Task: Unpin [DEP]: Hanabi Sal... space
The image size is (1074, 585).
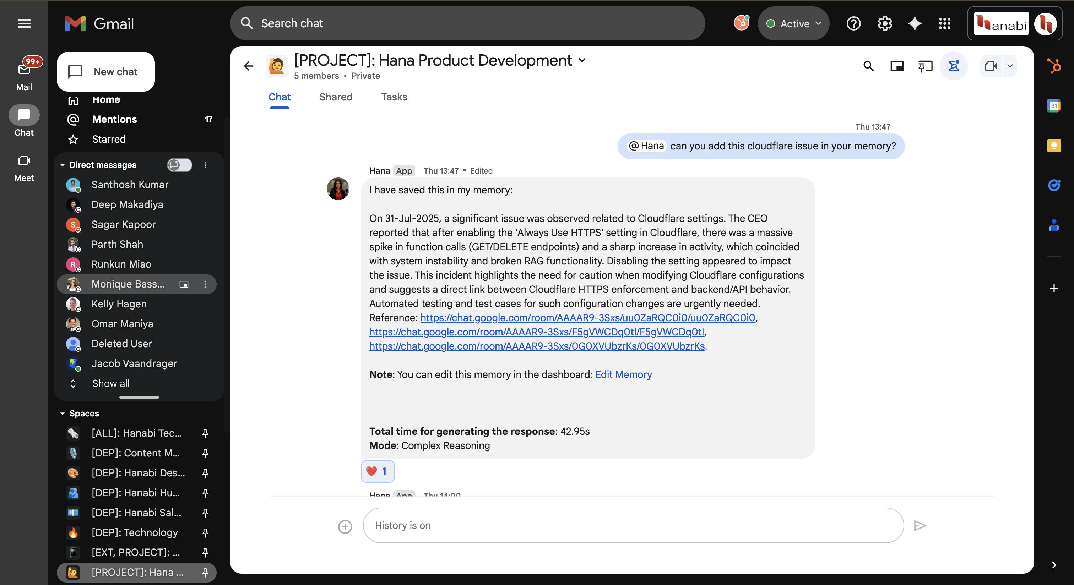Action: [205, 513]
